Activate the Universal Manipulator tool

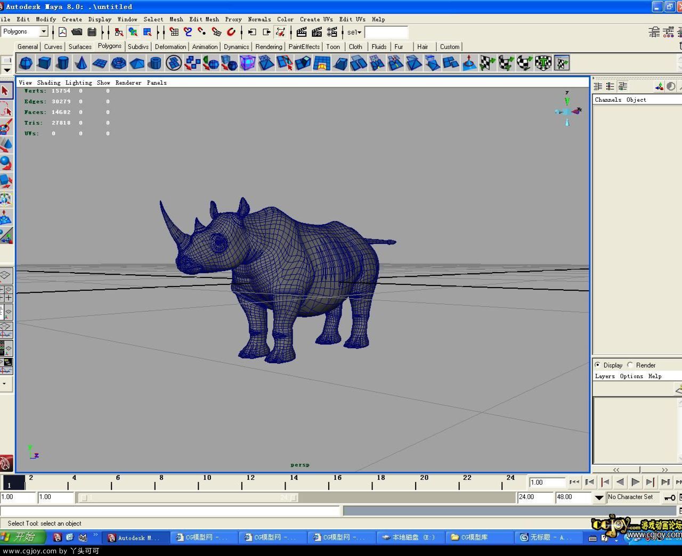pyautogui.click(x=6, y=199)
